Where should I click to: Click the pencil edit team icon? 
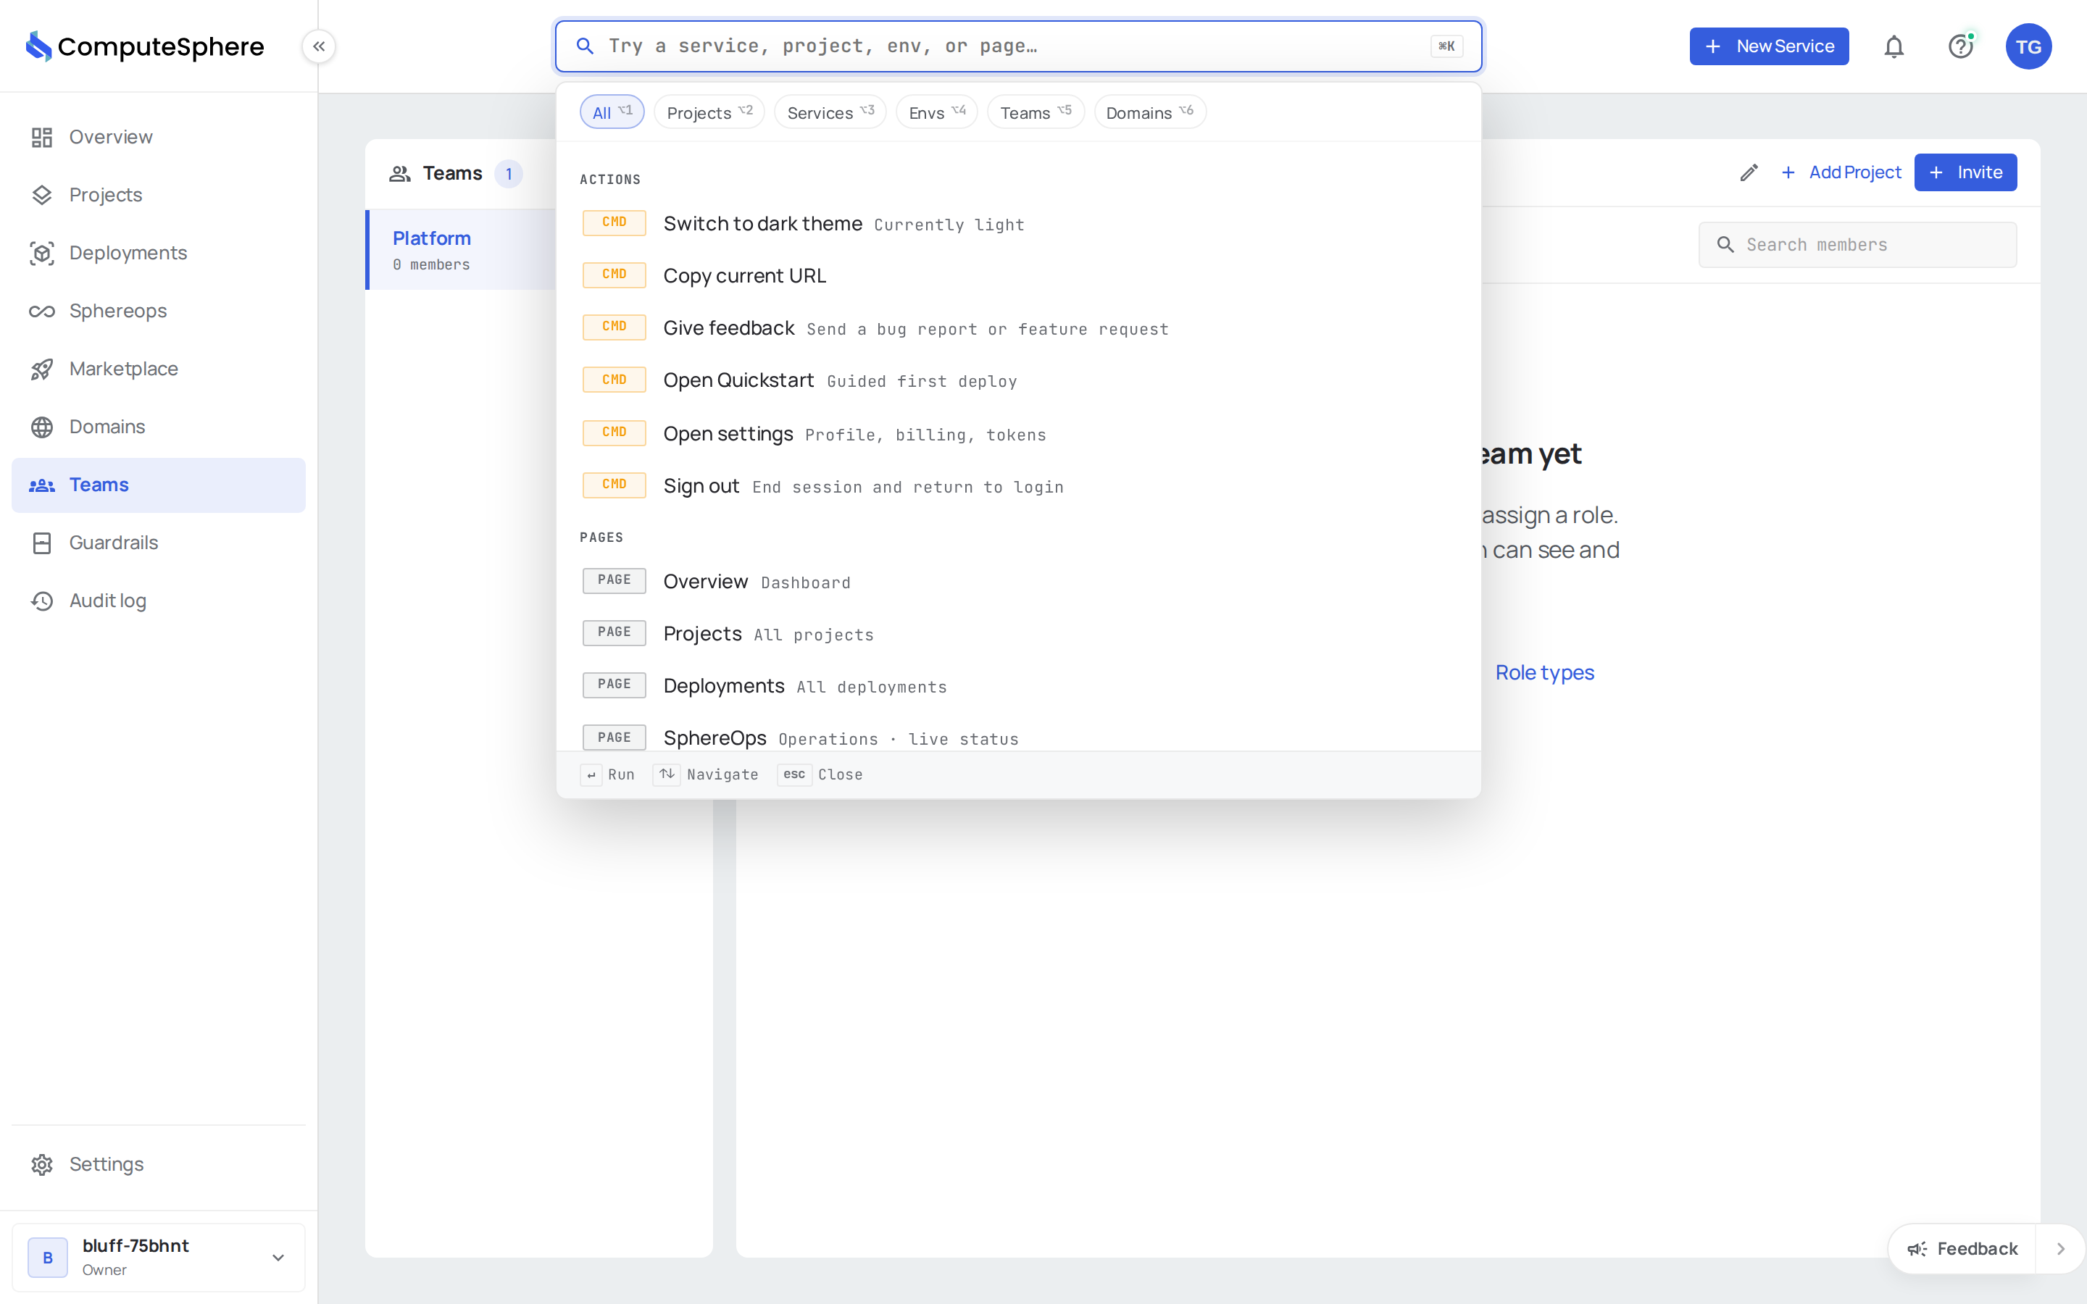(1749, 172)
